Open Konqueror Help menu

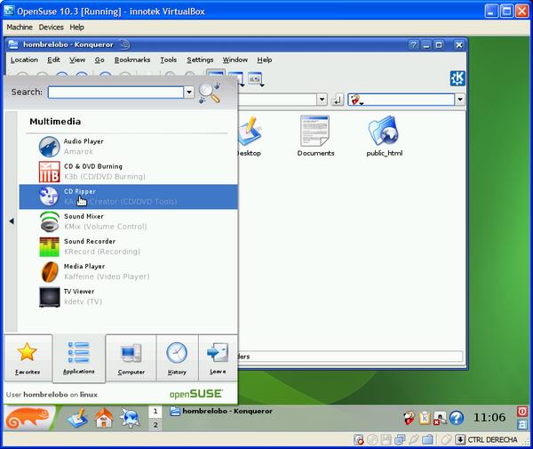click(264, 60)
